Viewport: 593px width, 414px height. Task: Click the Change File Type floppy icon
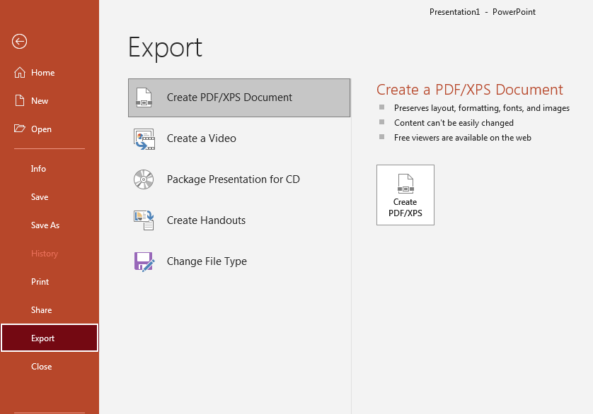pyautogui.click(x=144, y=261)
